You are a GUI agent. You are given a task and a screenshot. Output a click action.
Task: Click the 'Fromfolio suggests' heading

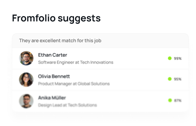pyautogui.click(x=56, y=18)
